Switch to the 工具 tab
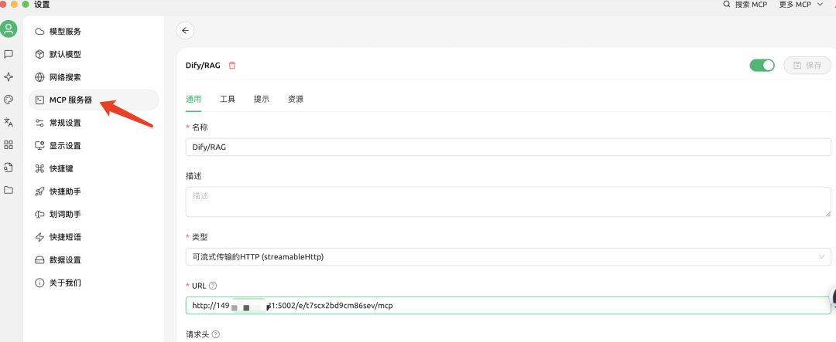Screen dimensions: 836x342 click(x=228, y=100)
